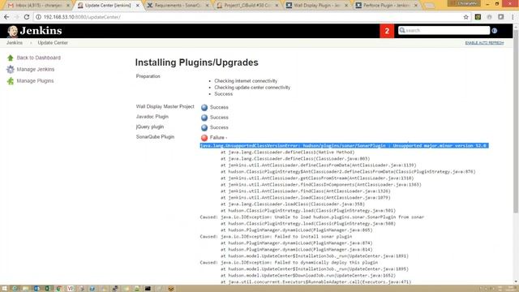This screenshot has height=292, width=519.
Task: Click the Chrome profile name button
Action: point(464,3)
